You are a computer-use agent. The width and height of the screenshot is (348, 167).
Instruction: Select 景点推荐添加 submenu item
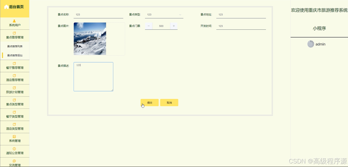pos(14,55)
